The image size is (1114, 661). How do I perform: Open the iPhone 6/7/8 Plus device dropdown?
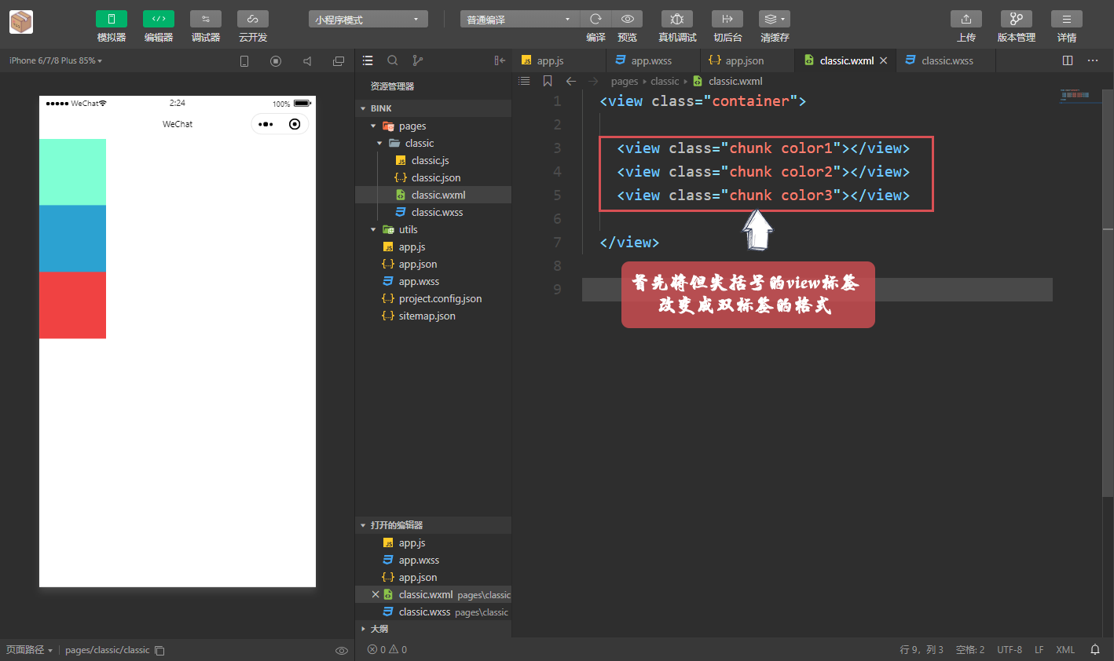(x=56, y=60)
